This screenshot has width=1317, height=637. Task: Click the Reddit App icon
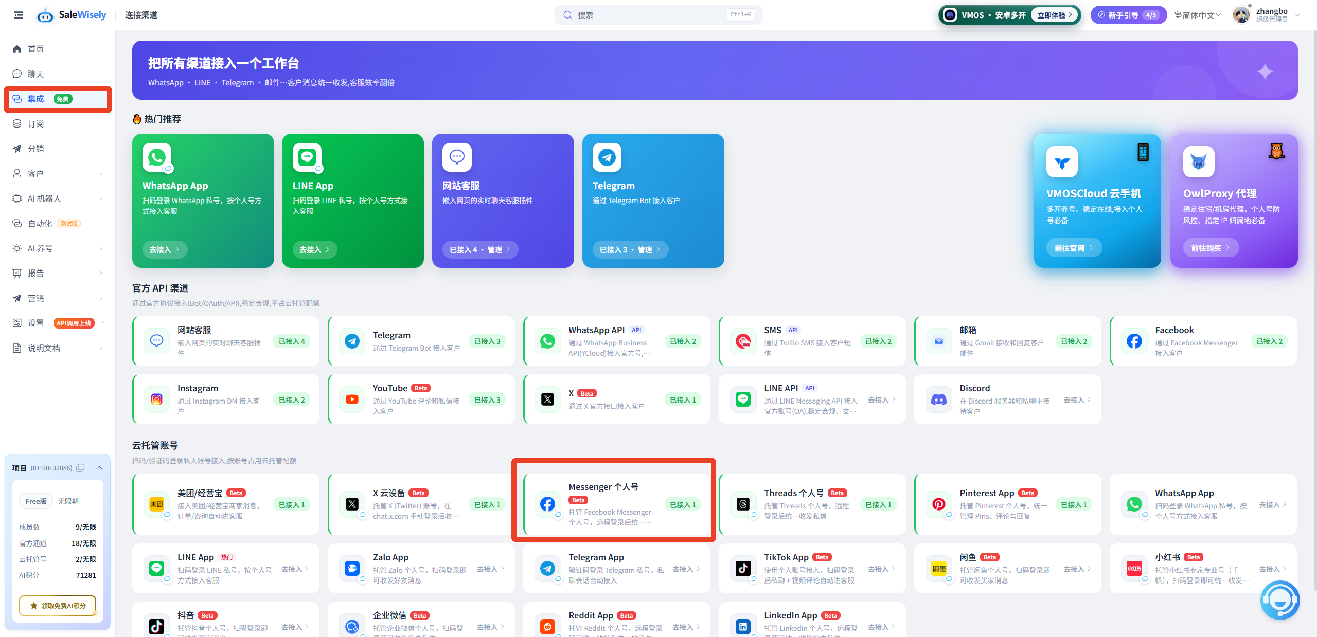click(547, 627)
